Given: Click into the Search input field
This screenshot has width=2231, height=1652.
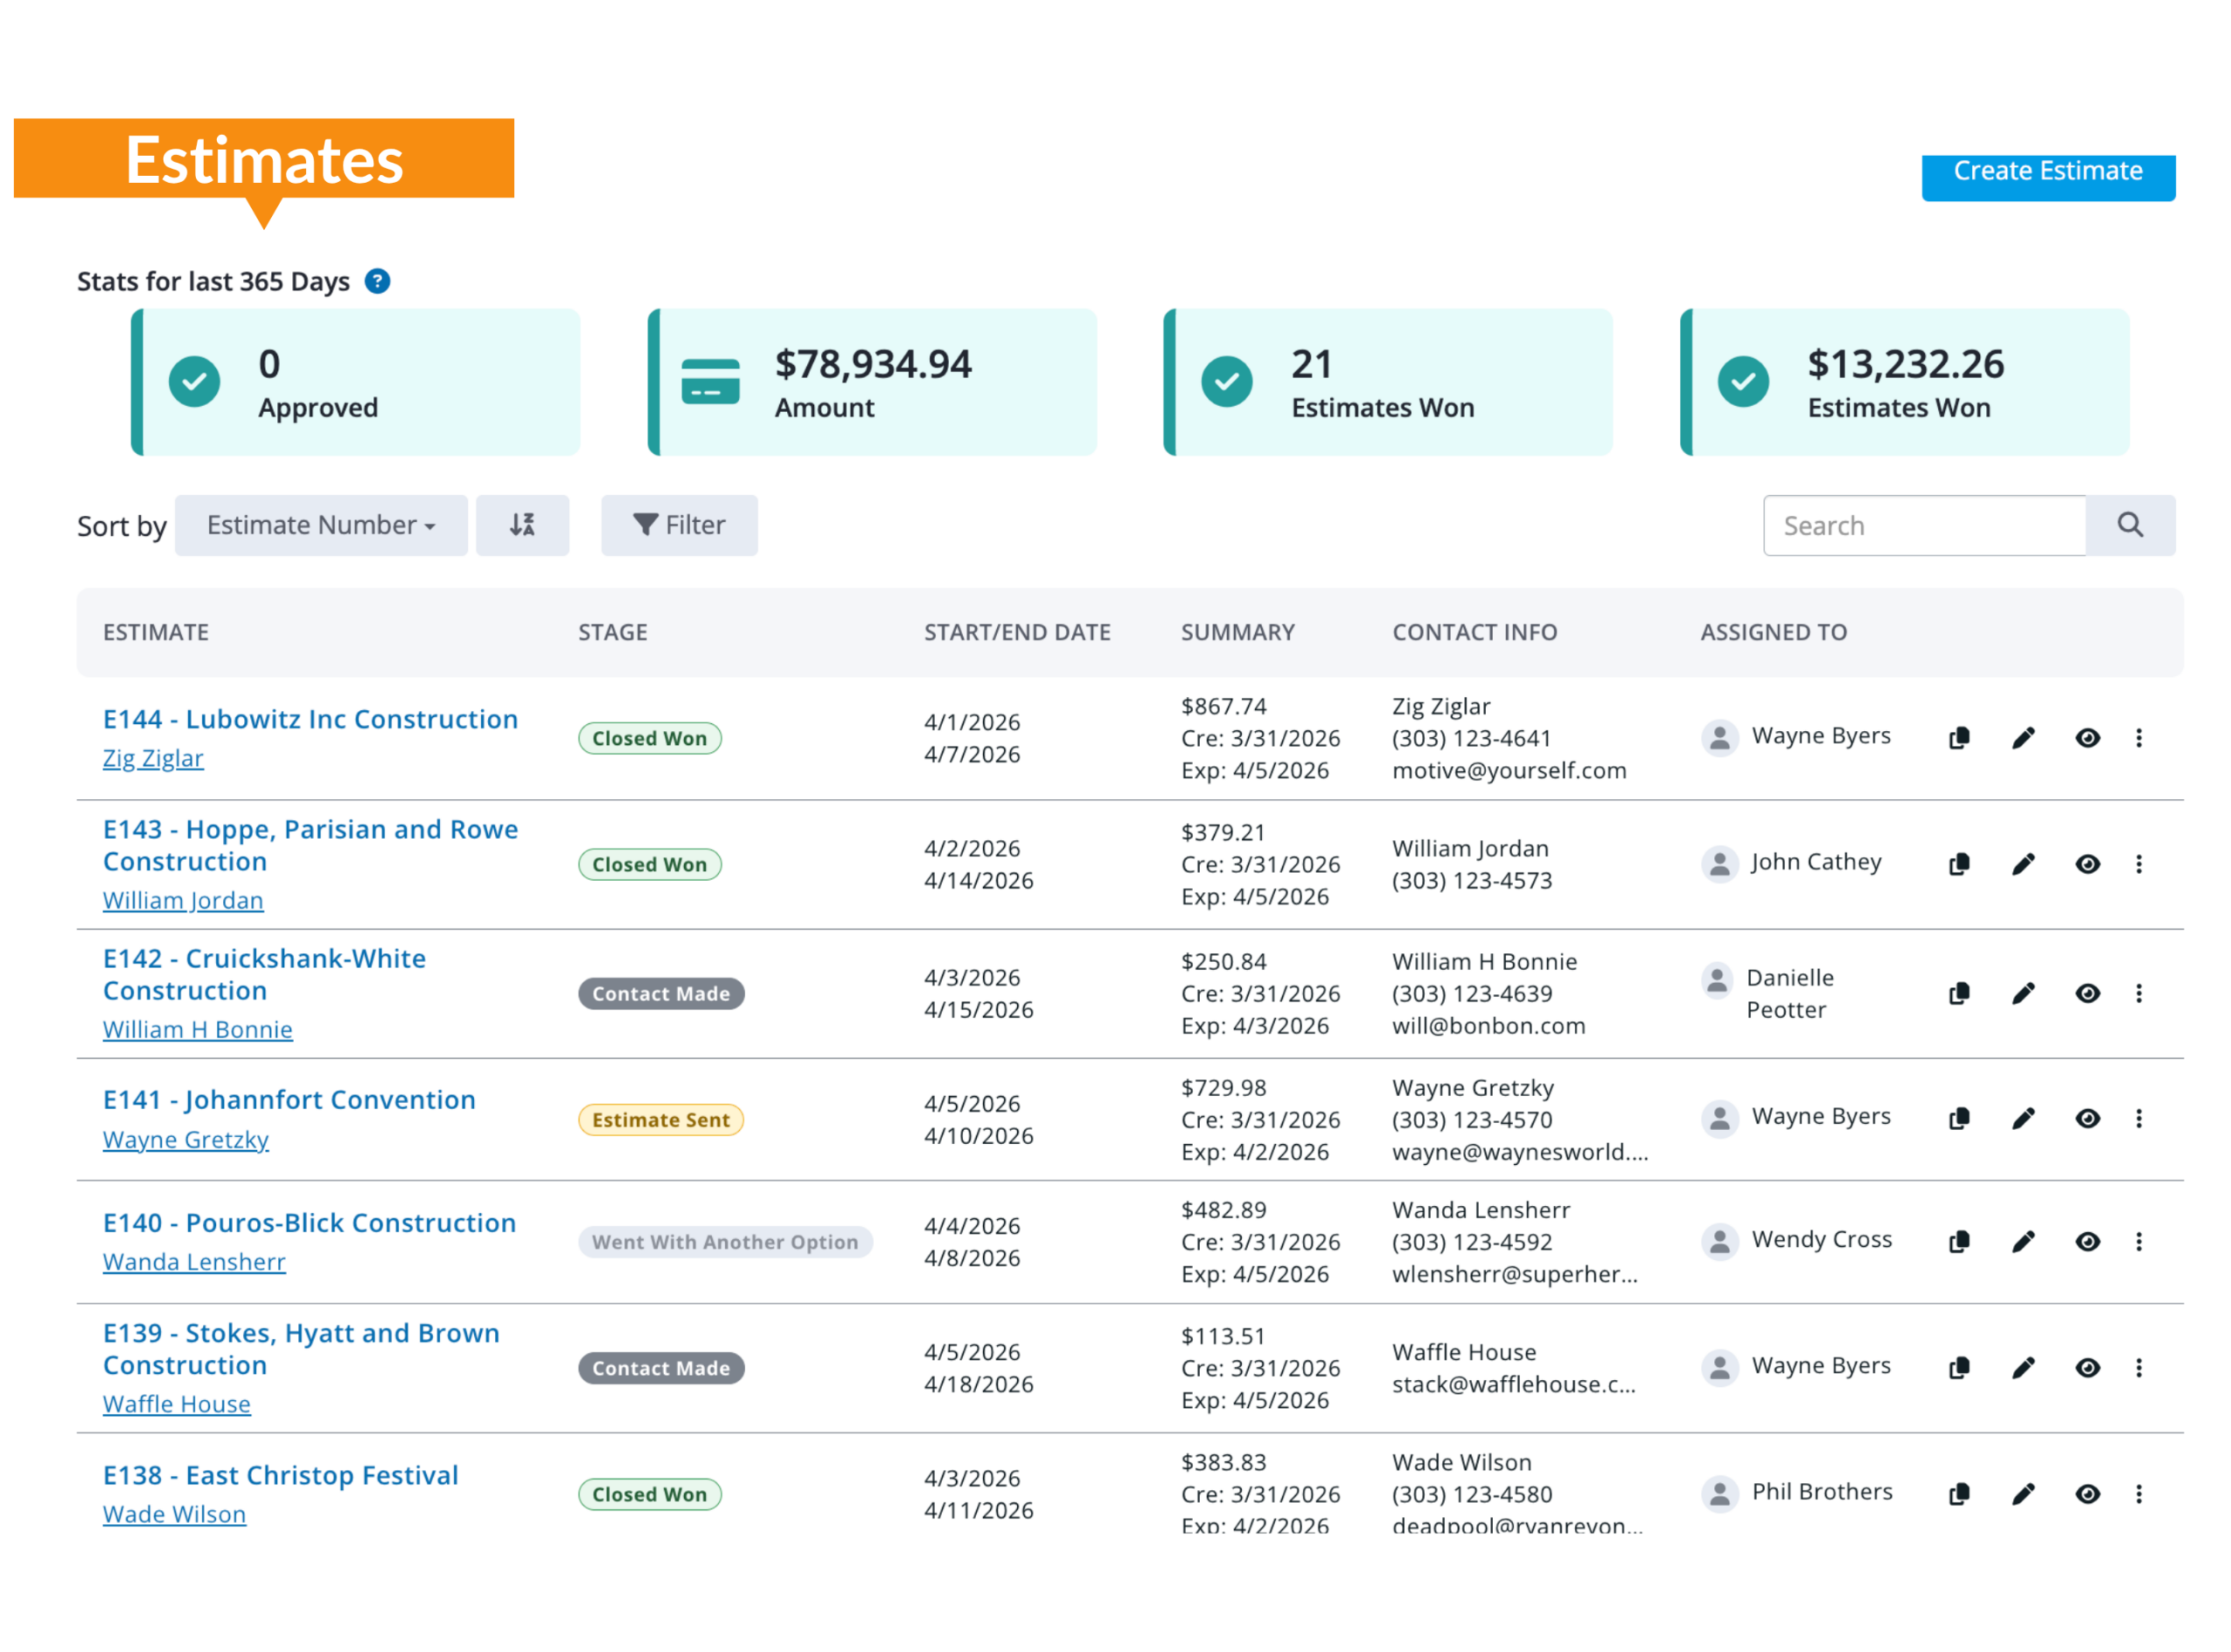Looking at the screenshot, I should tap(1923, 525).
